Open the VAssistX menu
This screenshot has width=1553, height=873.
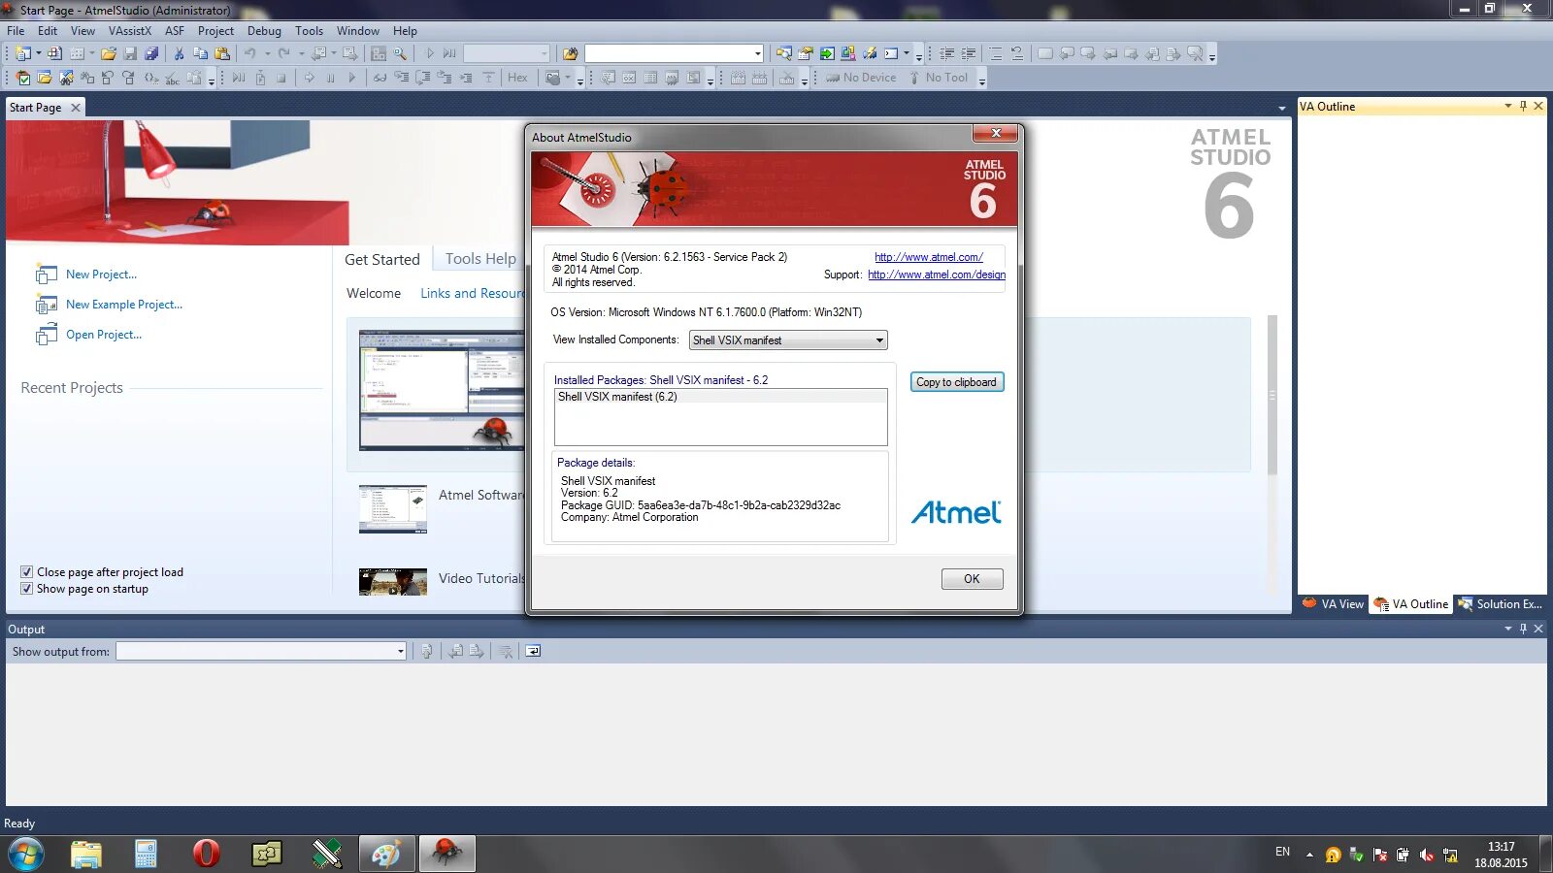click(x=130, y=31)
